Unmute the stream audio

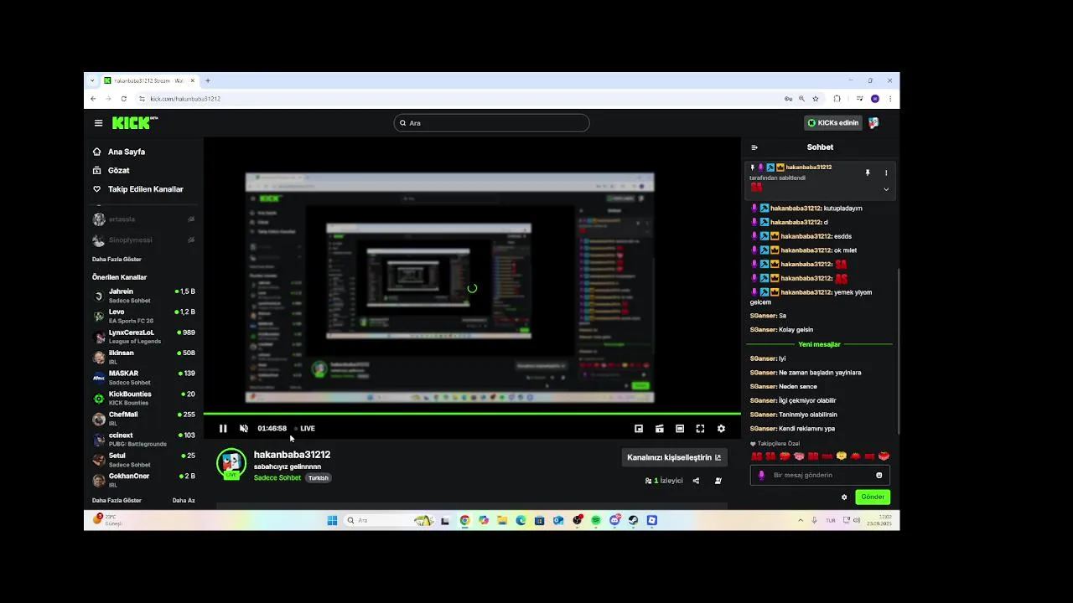tap(244, 429)
